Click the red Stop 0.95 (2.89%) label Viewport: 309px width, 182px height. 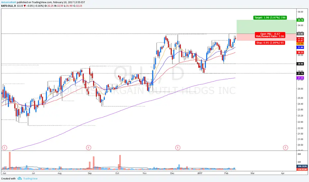tap(270, 43)
